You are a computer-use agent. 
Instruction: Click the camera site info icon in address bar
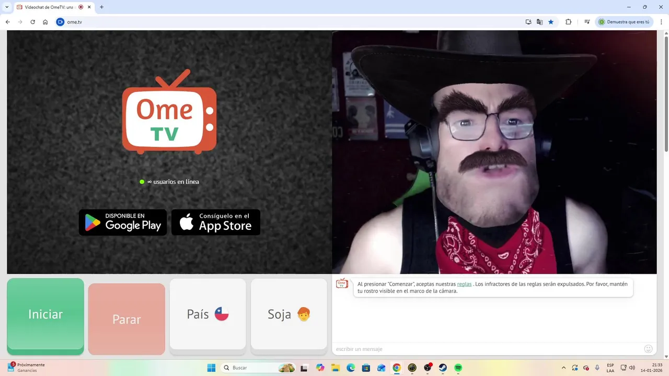pos(60,22)
